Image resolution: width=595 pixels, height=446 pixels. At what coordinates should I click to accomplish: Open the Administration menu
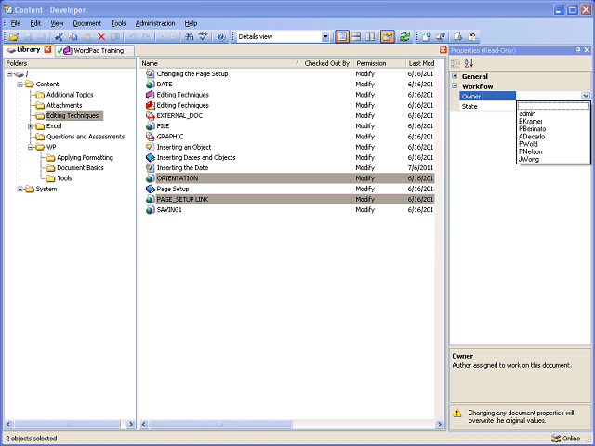pos(154,22)
